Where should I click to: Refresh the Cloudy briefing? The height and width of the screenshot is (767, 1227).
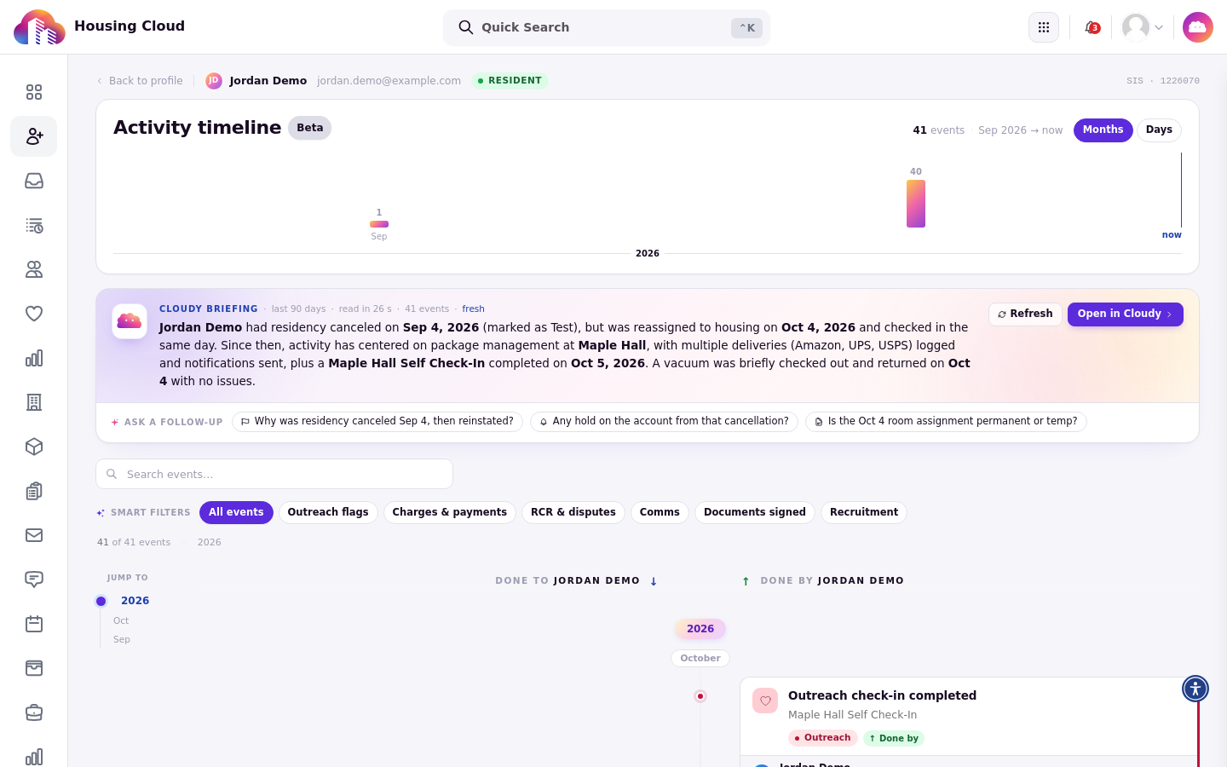click(1025, 314)
